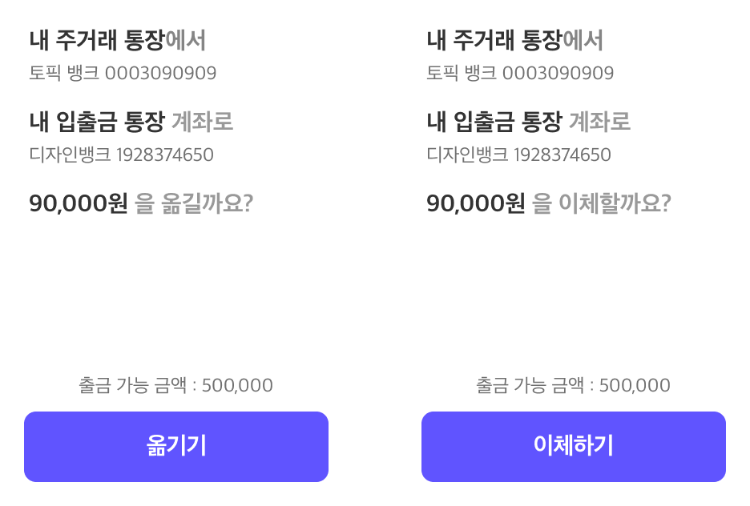Image resolution: width=750 pixels, height=506 pixels.
Task: Select '90,000원' amount beside 옮길까요 question
Action: [79, 203]
